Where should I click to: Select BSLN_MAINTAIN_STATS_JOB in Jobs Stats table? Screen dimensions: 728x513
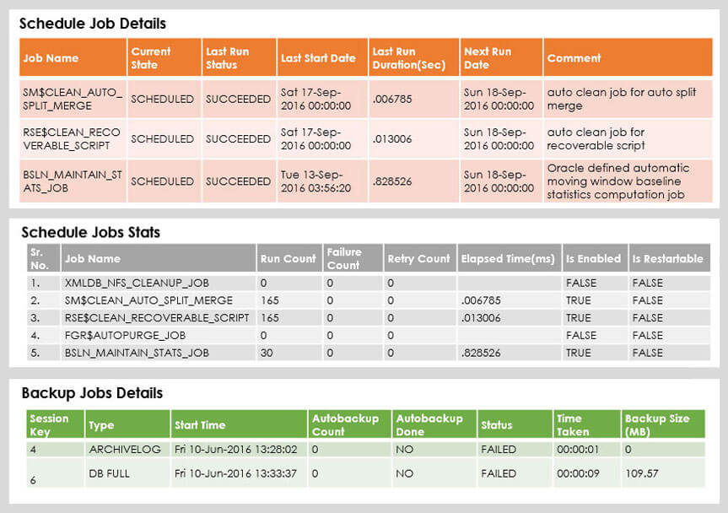(x=137, y=353)
